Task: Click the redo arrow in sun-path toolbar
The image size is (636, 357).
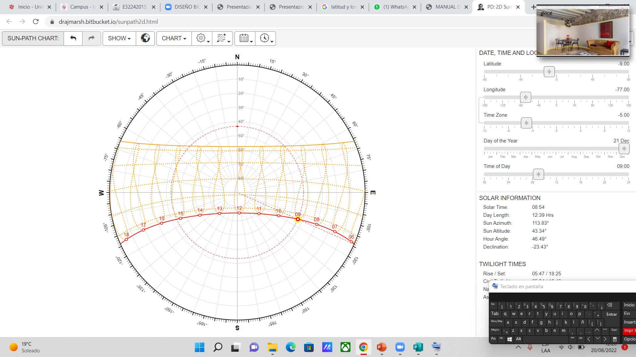Action: point(91,38)
